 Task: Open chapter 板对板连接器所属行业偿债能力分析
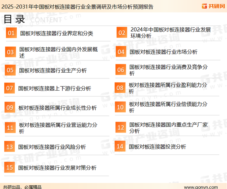point(168,107)
